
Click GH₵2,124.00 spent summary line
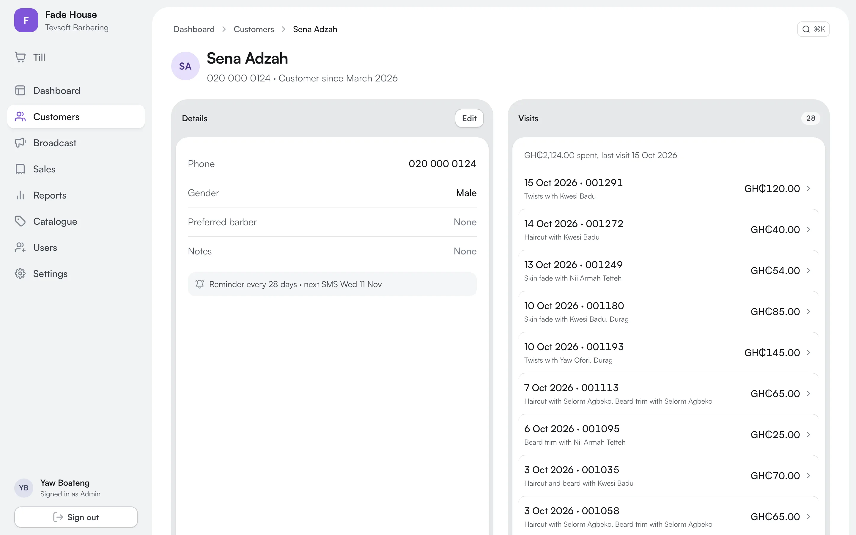(x=601, y=155)
